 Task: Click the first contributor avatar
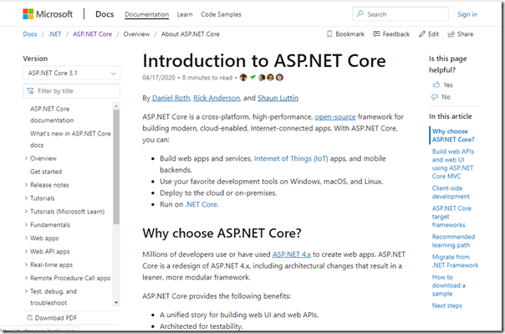click(243, 77)
